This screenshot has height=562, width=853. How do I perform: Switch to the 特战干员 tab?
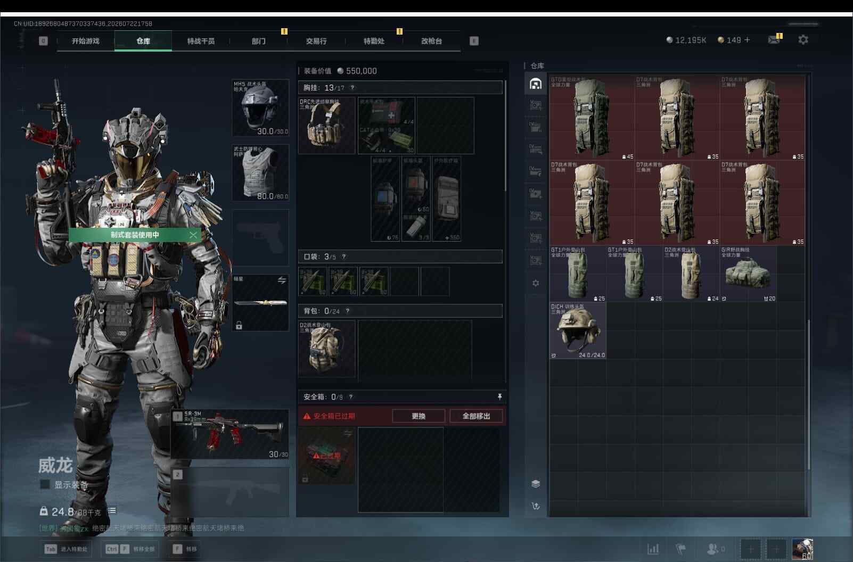201,41
